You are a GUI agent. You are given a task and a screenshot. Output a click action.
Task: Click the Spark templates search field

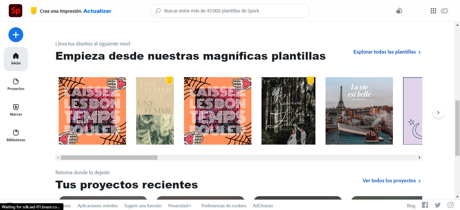230,11
